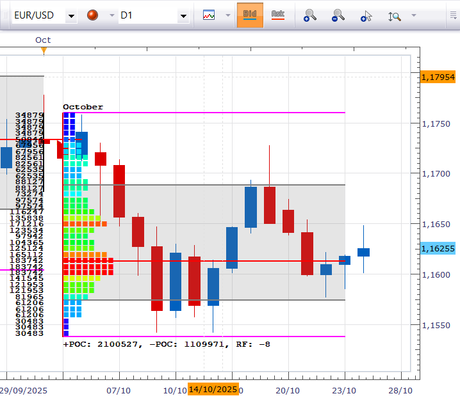Expand the chart type dropdown arrow
Screen dimensions: 460x396
click(228, 15)
